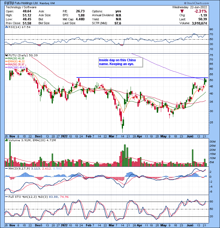Click the stochastic %D value 74.96
Screen dimensions: 220x228
pyautogui.click(x=64, y=197)
